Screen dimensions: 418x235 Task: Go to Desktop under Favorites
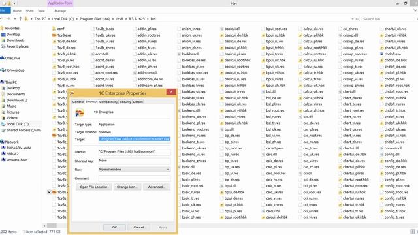(x=13, y=35)
